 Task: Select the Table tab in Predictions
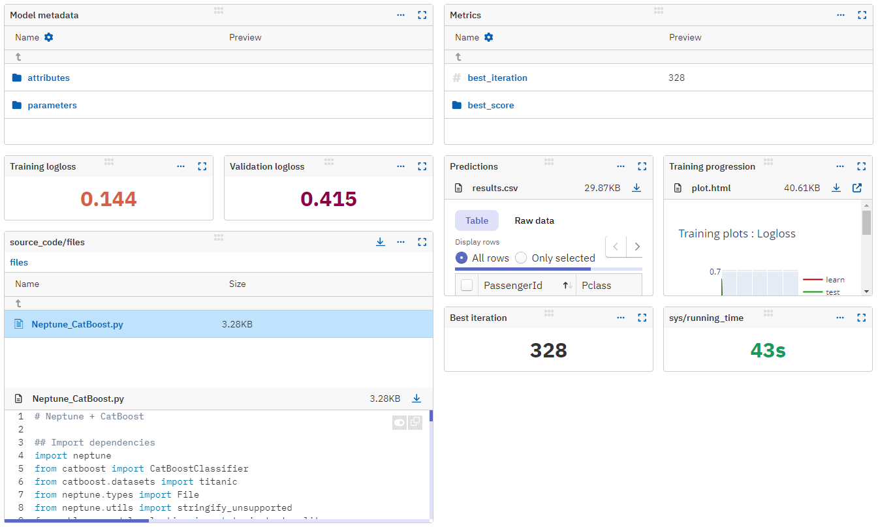click(477, 220)
